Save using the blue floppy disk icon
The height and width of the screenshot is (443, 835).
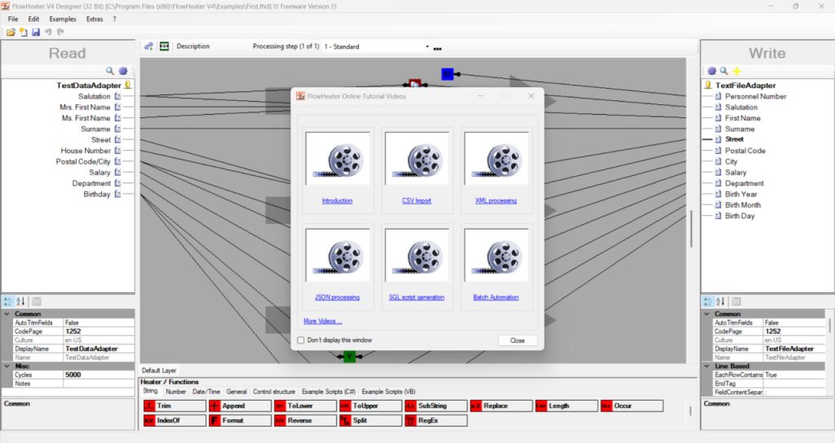point(36,33)
